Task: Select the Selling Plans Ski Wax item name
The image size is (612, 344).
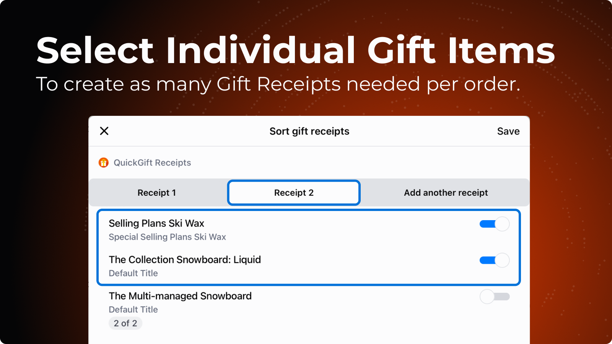Action: (x=156, y=223)
